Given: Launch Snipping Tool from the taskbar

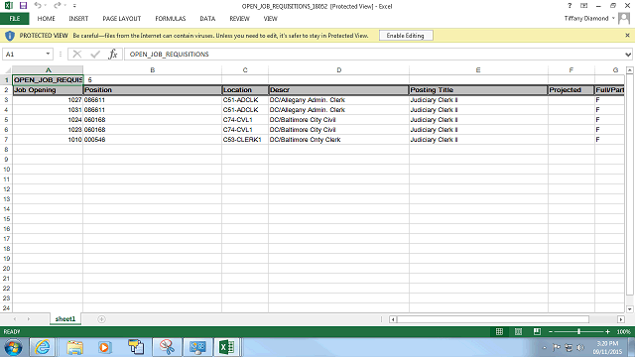Looking at the screenshot, I should point(167,347).
